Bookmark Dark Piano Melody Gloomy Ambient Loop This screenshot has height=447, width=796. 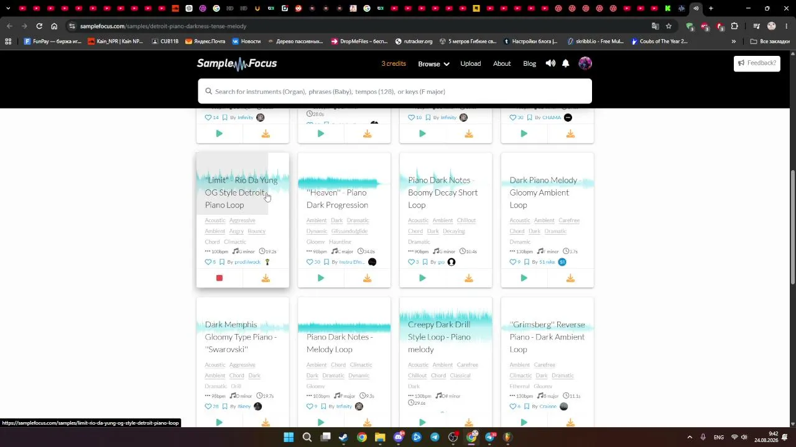tap(526, 262)
